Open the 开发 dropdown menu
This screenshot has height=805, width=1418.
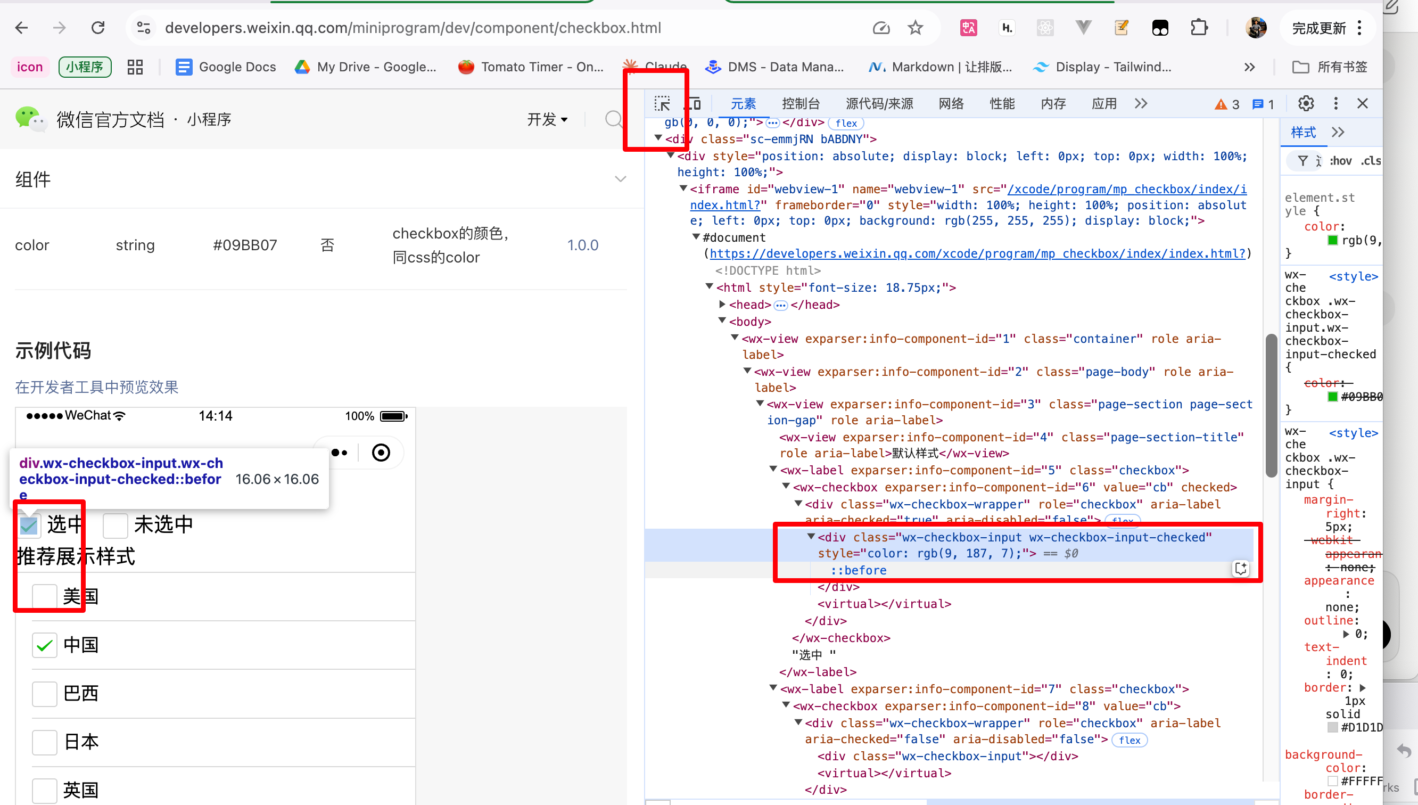pos(547,119)
